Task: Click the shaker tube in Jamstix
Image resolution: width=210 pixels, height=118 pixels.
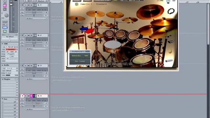Action: tap(169, 61)
